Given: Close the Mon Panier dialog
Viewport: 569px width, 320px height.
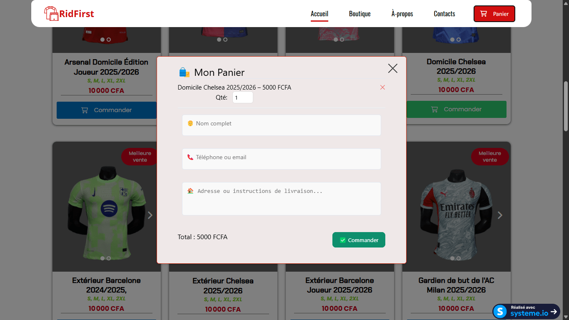Looking at the screenshot, I should point(393,68).
